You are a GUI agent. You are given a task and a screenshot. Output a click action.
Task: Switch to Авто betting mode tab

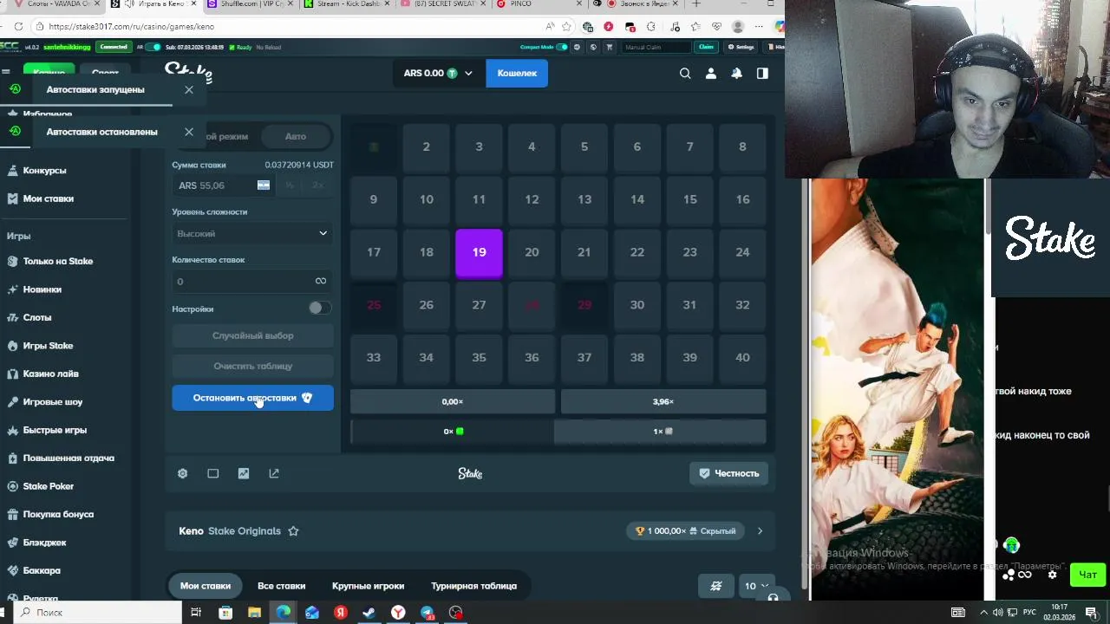pyautogui.click(x=296, y=136)
